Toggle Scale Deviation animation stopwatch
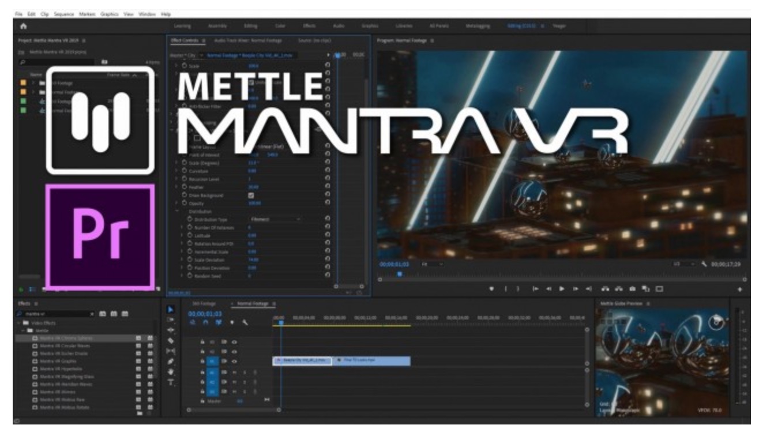 (190, 260)
